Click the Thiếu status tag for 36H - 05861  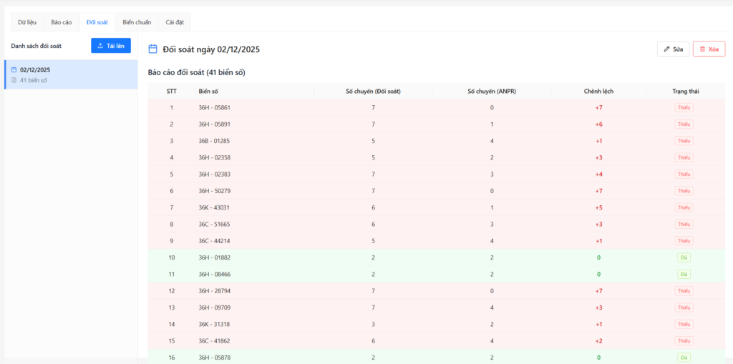[x=684, y=108]
